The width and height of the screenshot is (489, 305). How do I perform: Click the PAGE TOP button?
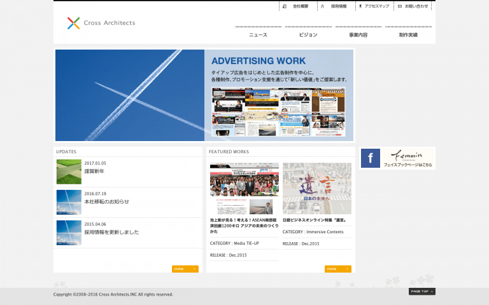coord(422,292)
